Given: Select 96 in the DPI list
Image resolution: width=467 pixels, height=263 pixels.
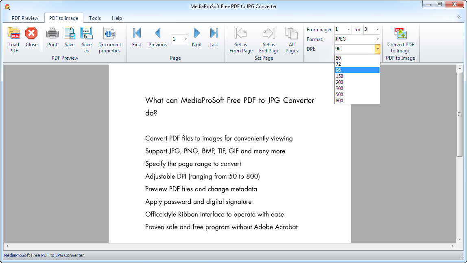Looking at the screenshot, I should coord(357,70).
